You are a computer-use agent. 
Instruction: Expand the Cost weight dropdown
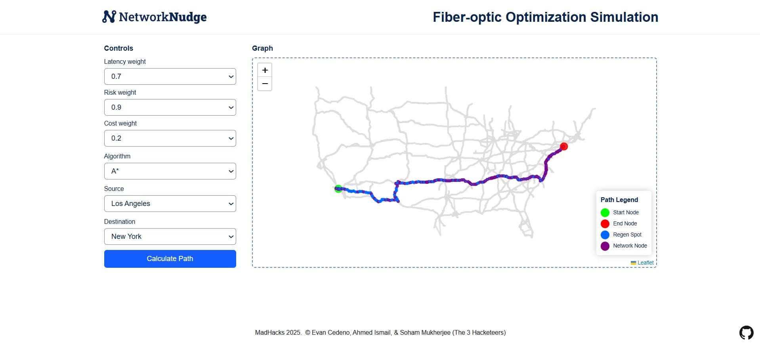[170, 138]
